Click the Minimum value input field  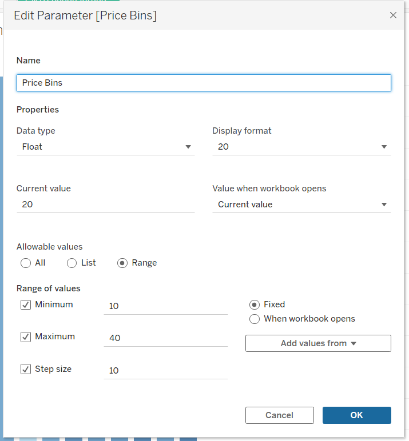(165, 306)
